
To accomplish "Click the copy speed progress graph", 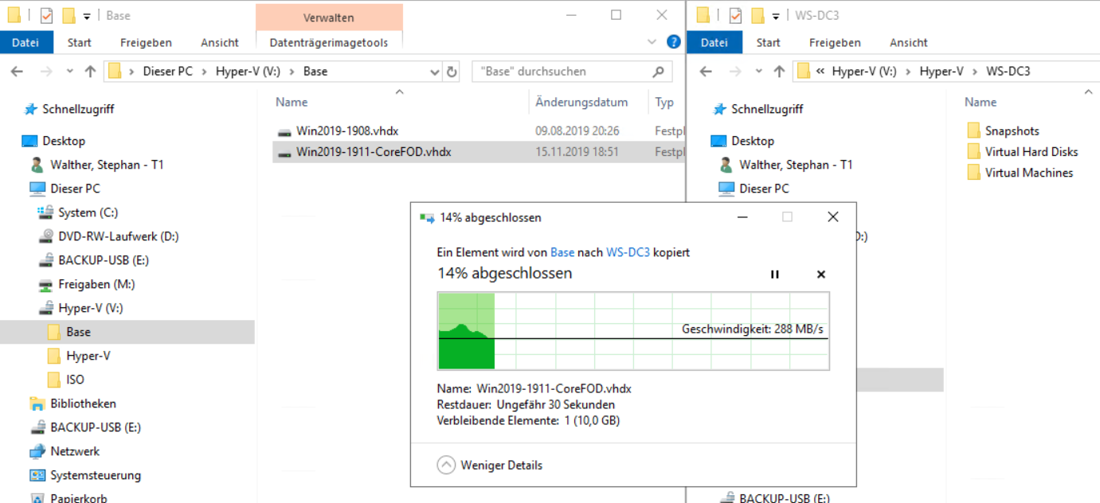I will [633, 330].
